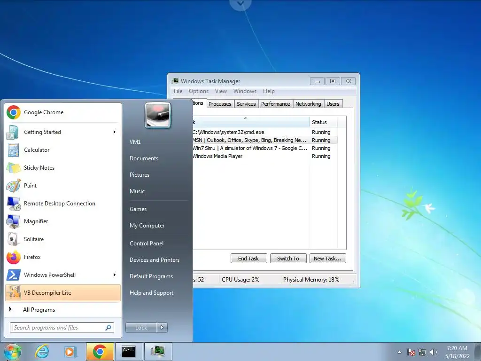481x361 pixels.
Task: Click the Switch To button
Action: tap(288, 259)
